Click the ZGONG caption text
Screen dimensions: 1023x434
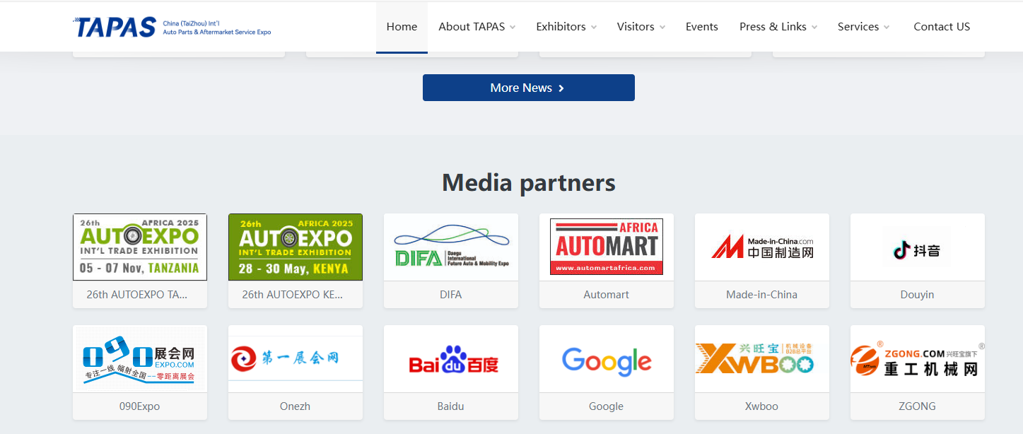coord(918,406)
